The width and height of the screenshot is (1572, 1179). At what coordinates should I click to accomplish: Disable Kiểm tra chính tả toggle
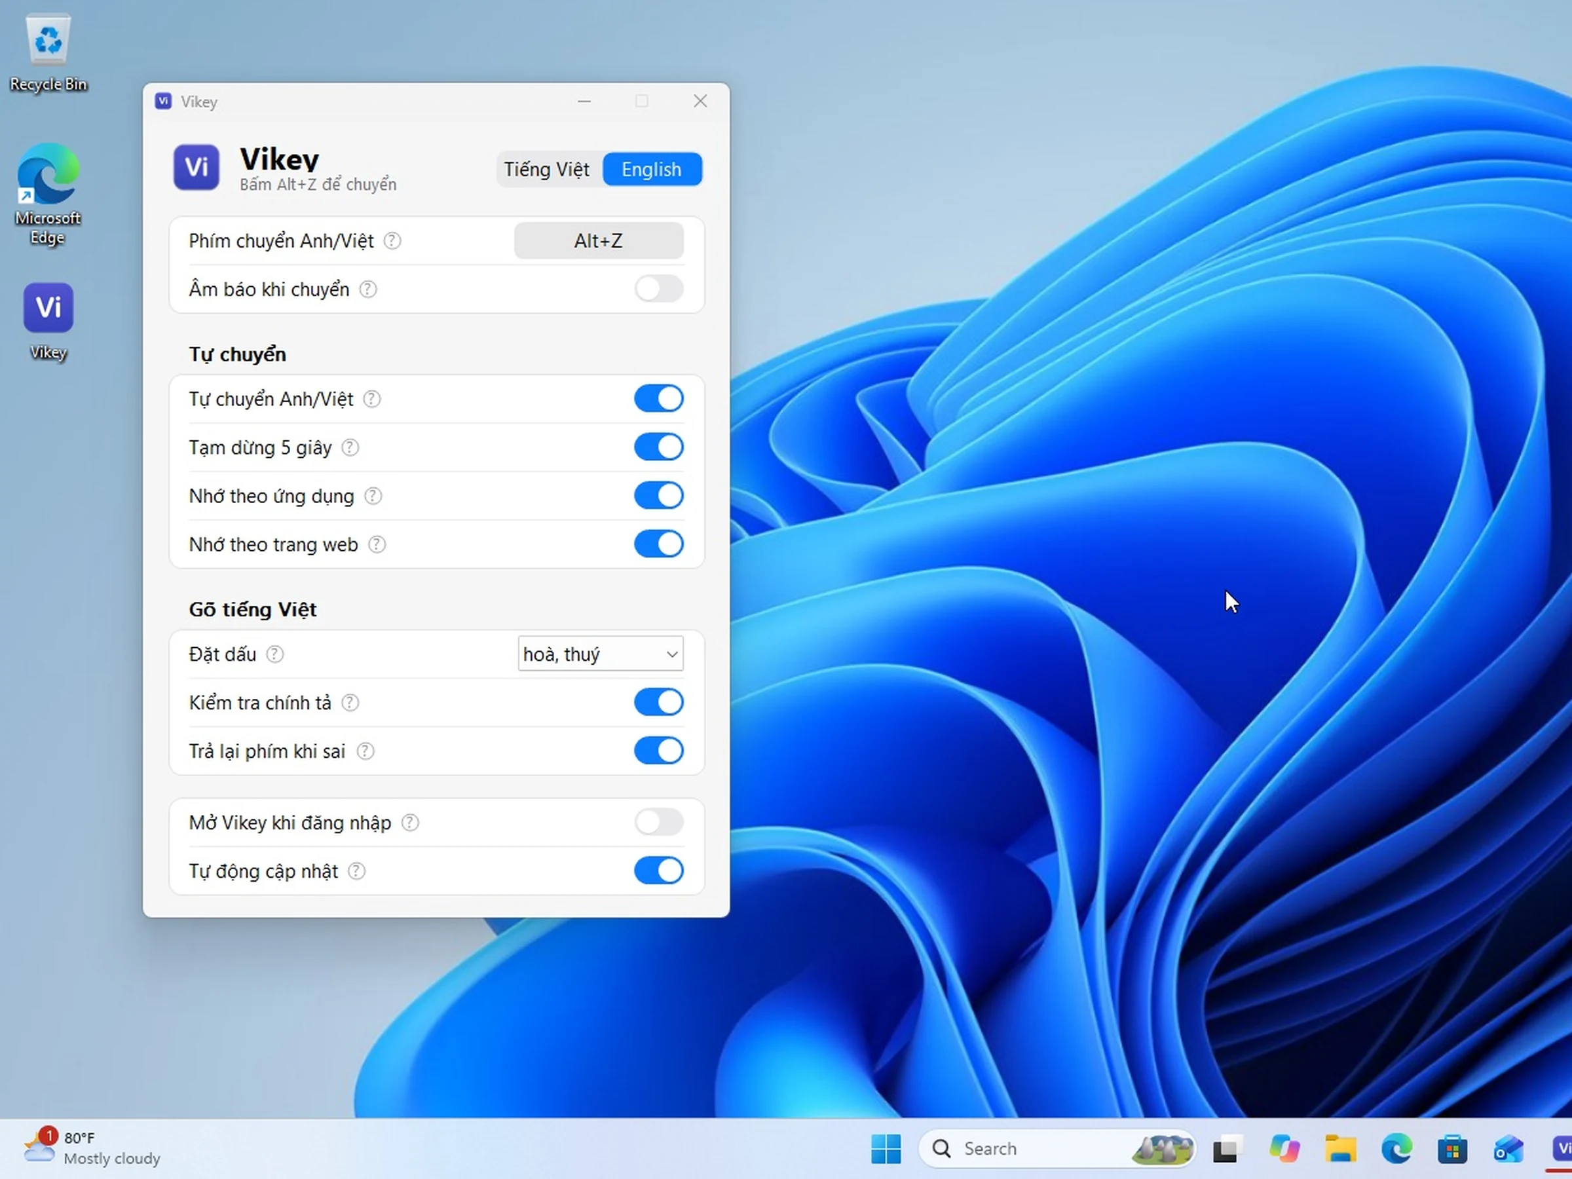click(x=659, y=702)
